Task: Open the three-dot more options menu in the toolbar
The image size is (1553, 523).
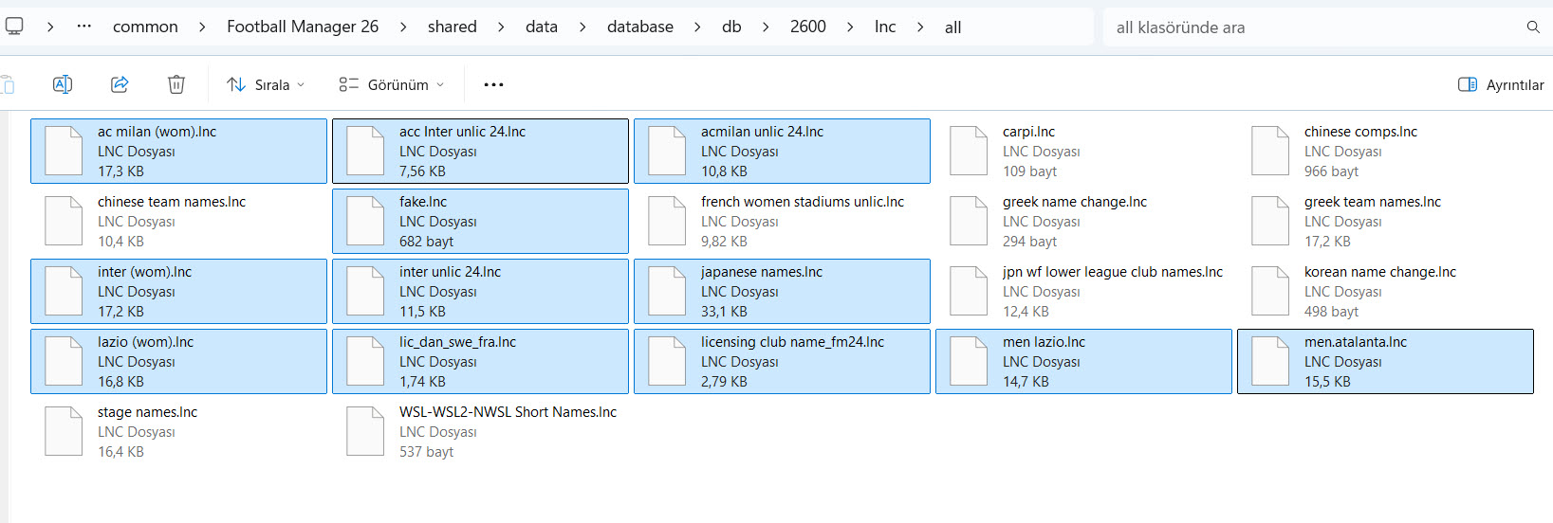Action: pos(493,84)
